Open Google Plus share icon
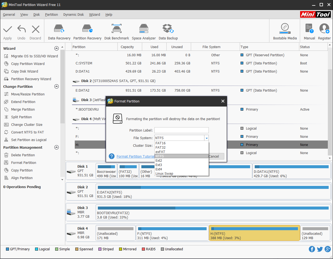This screenshot has height=259, width=333. click(x=328, y=249)
